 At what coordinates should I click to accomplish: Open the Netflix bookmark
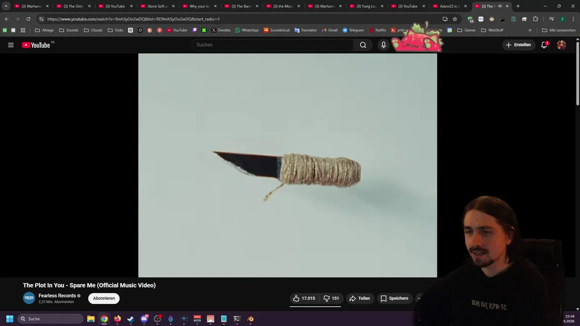coord(377,30)
